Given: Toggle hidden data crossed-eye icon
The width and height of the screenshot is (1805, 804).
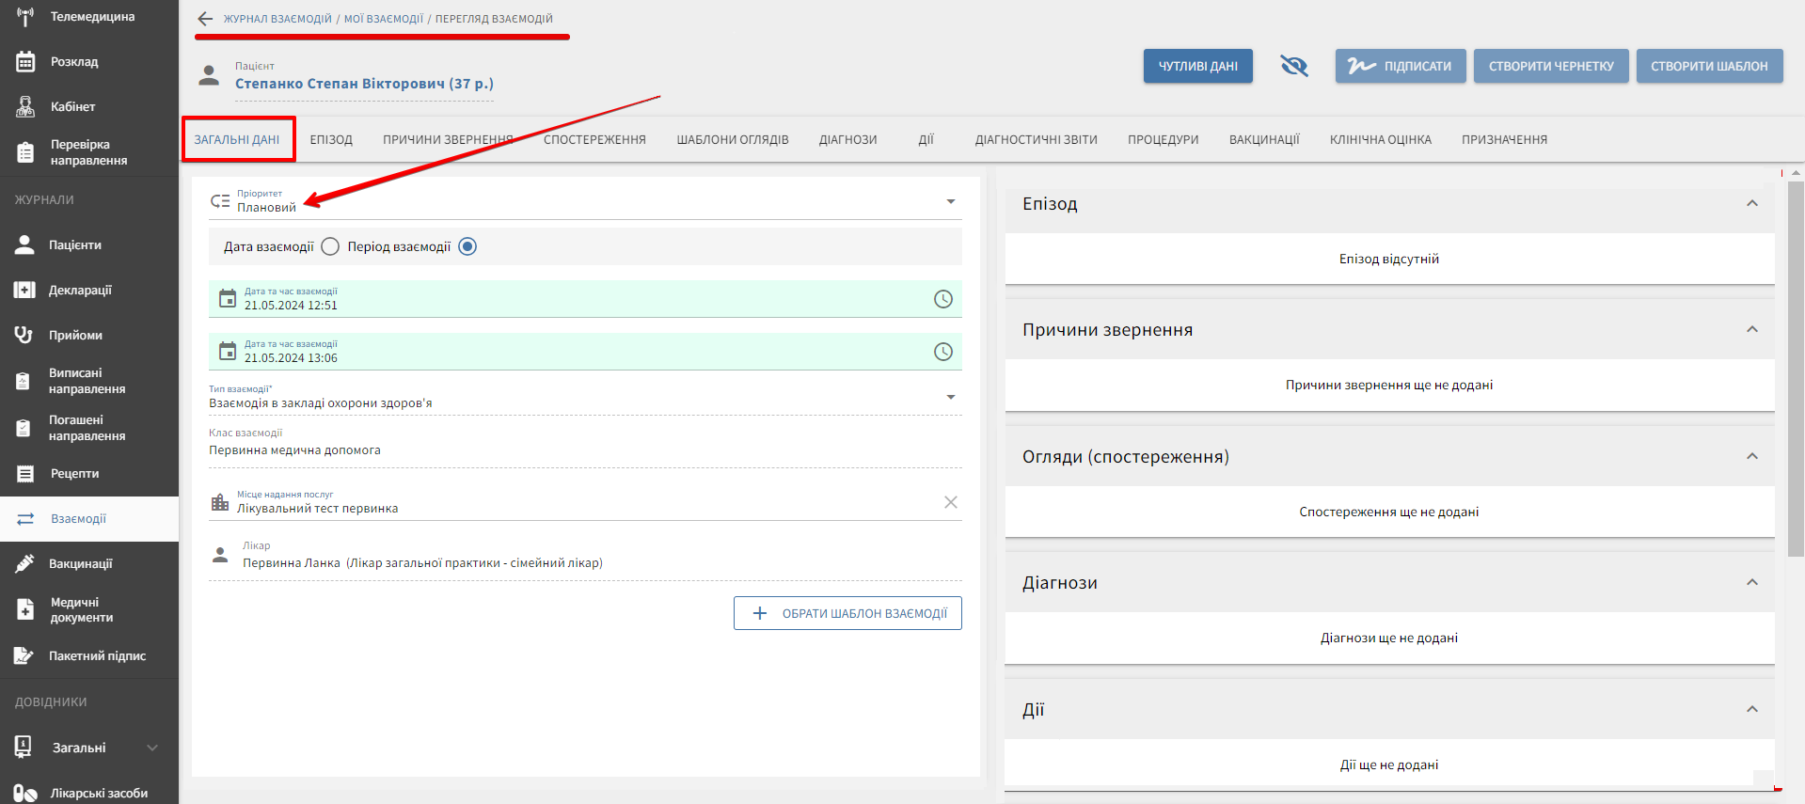Looking at the screenshot, I should [1293, 66].
